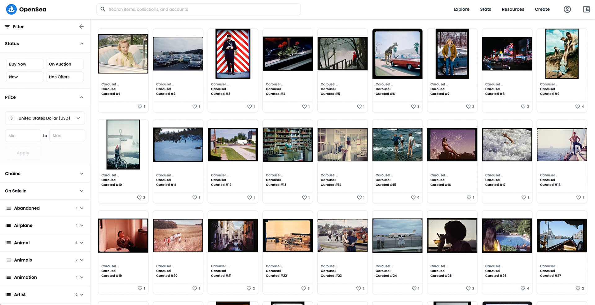The height and width of the screenshot is (305, 595).
Task: Toggle the Buy Now status filter
Action: pyautogui.click(x=25, y=64)
